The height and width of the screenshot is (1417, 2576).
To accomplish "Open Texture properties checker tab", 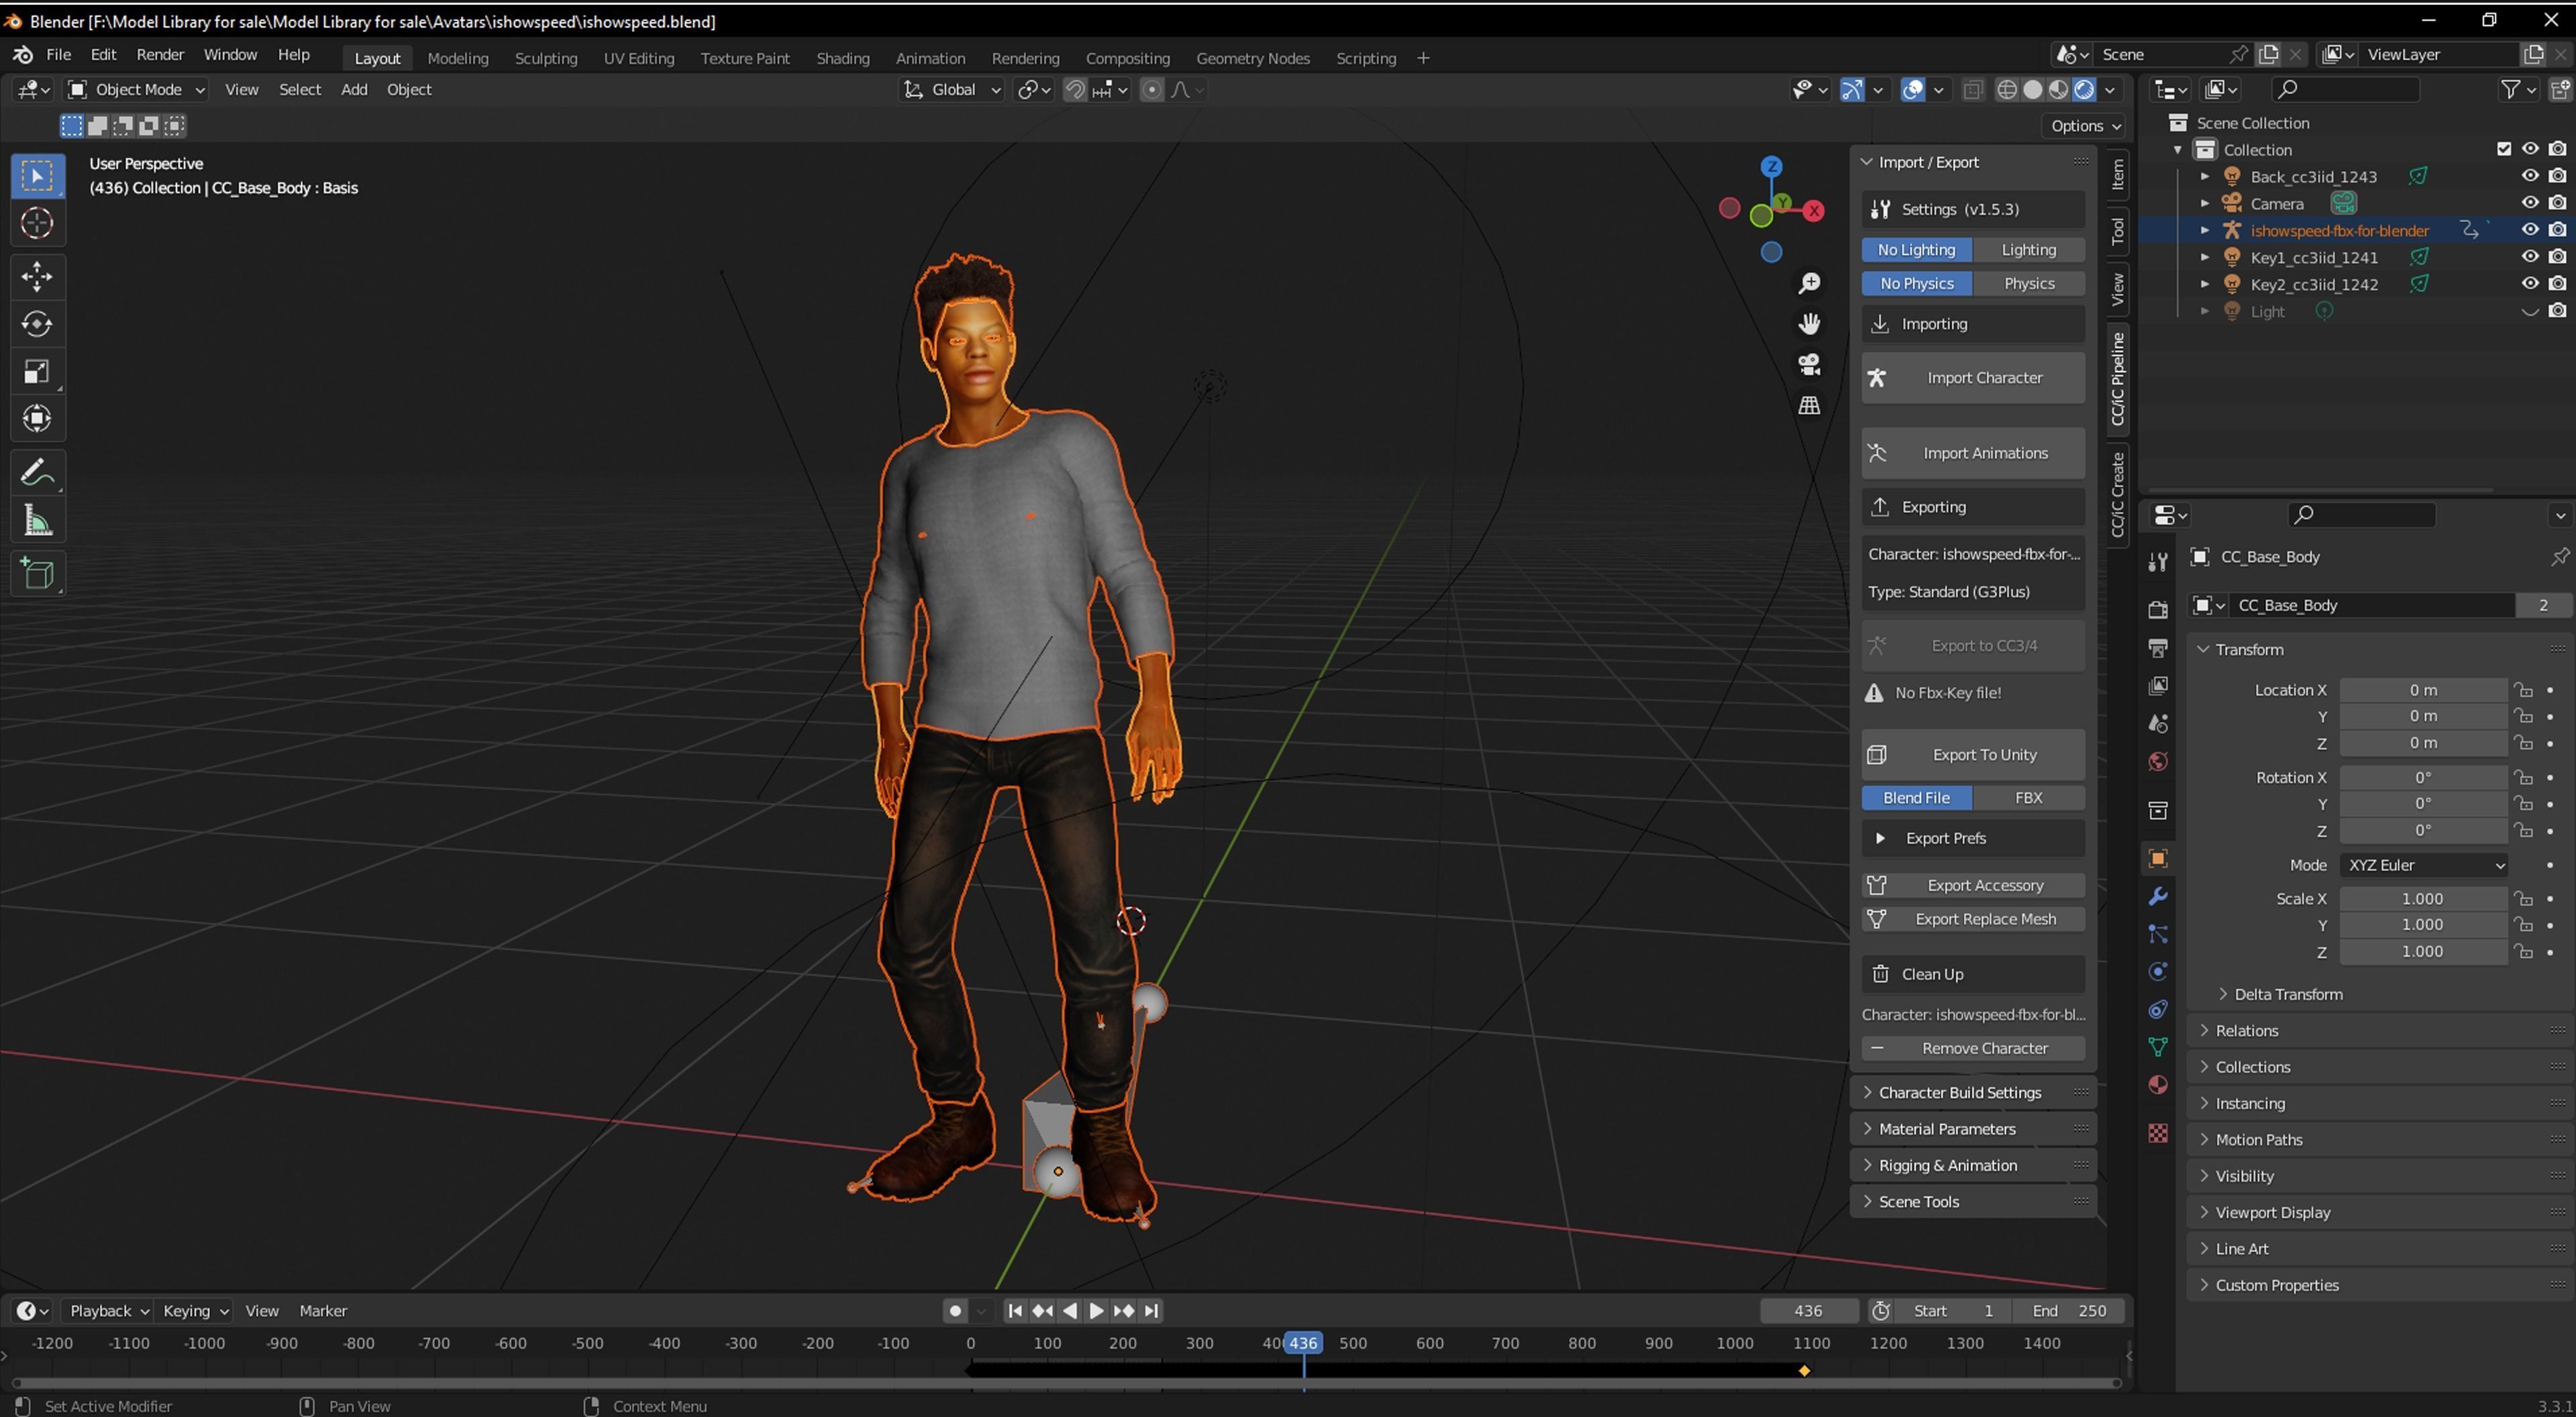I will click(2158, 1133).
